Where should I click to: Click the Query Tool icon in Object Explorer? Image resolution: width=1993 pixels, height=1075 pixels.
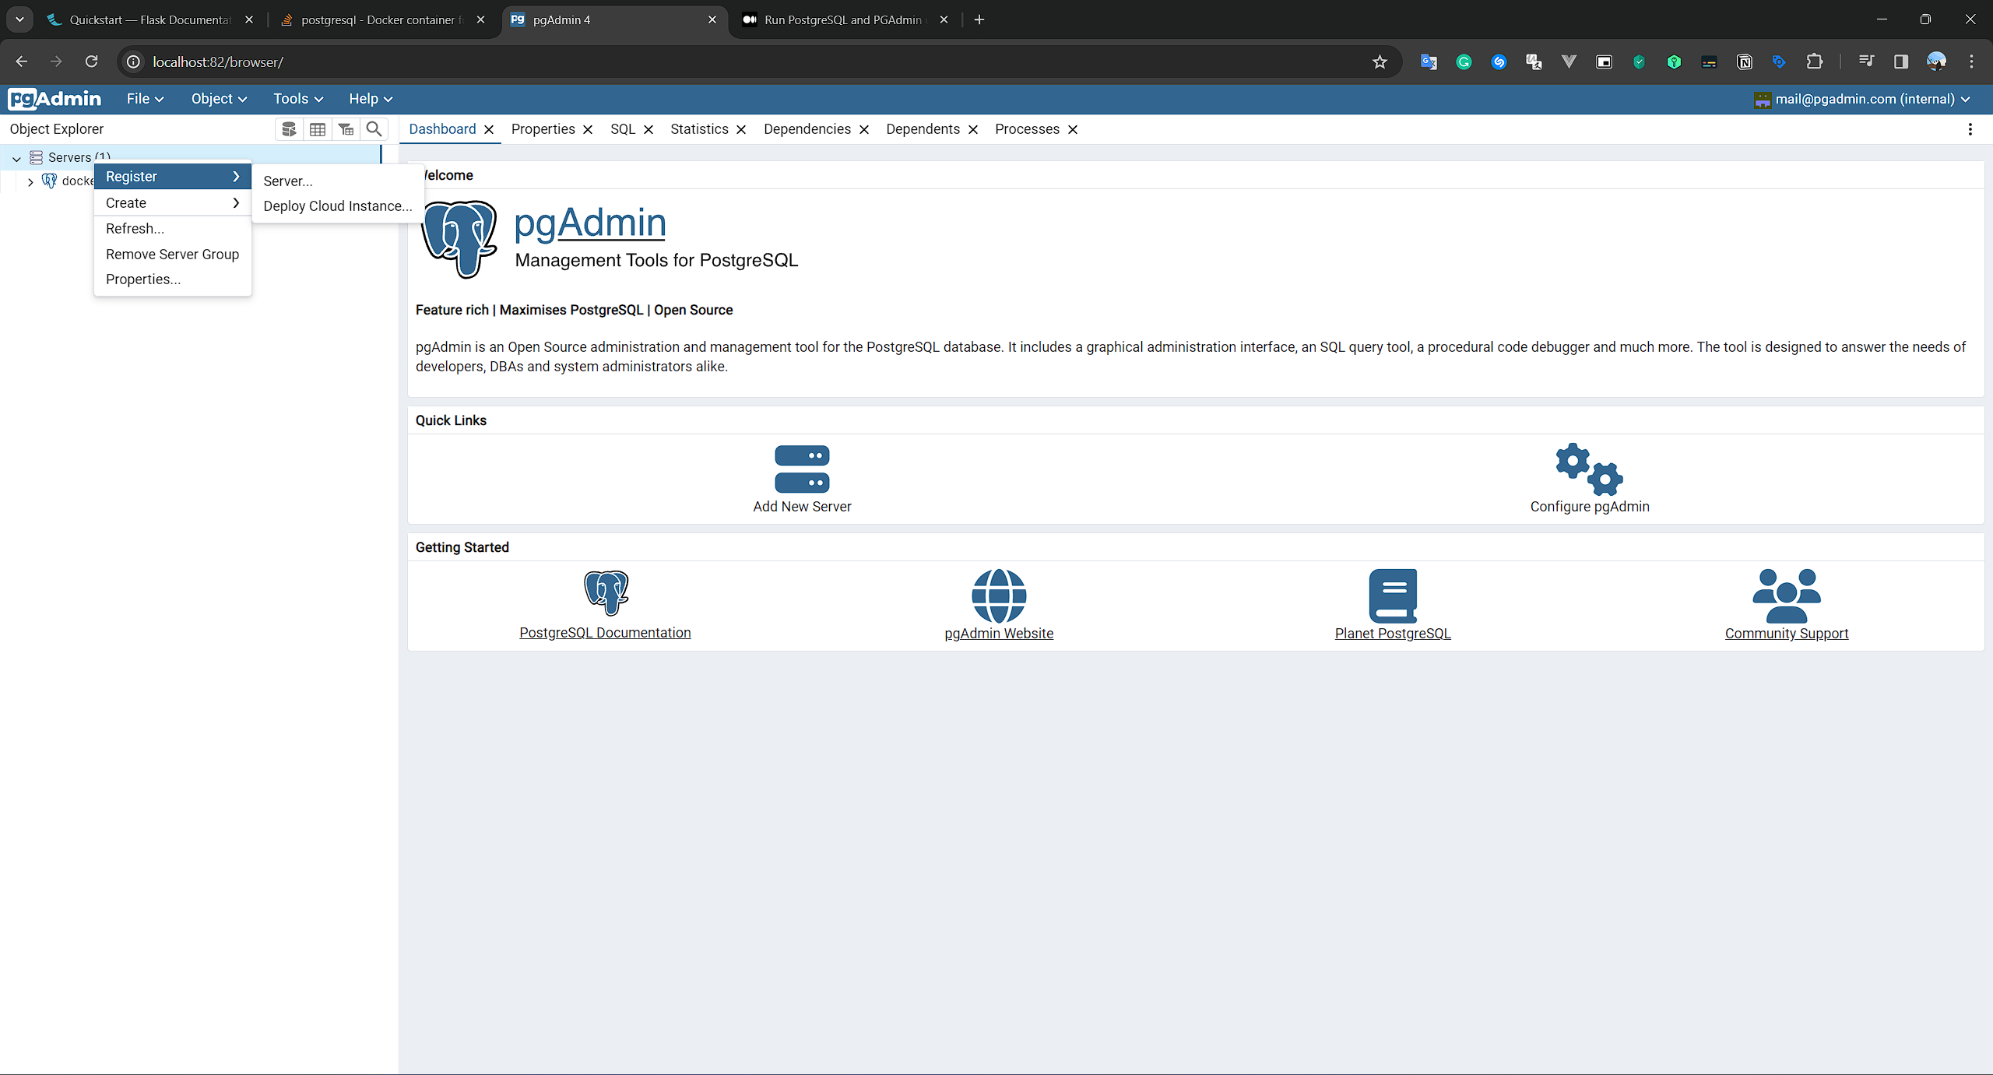click(x=289, y=129)
